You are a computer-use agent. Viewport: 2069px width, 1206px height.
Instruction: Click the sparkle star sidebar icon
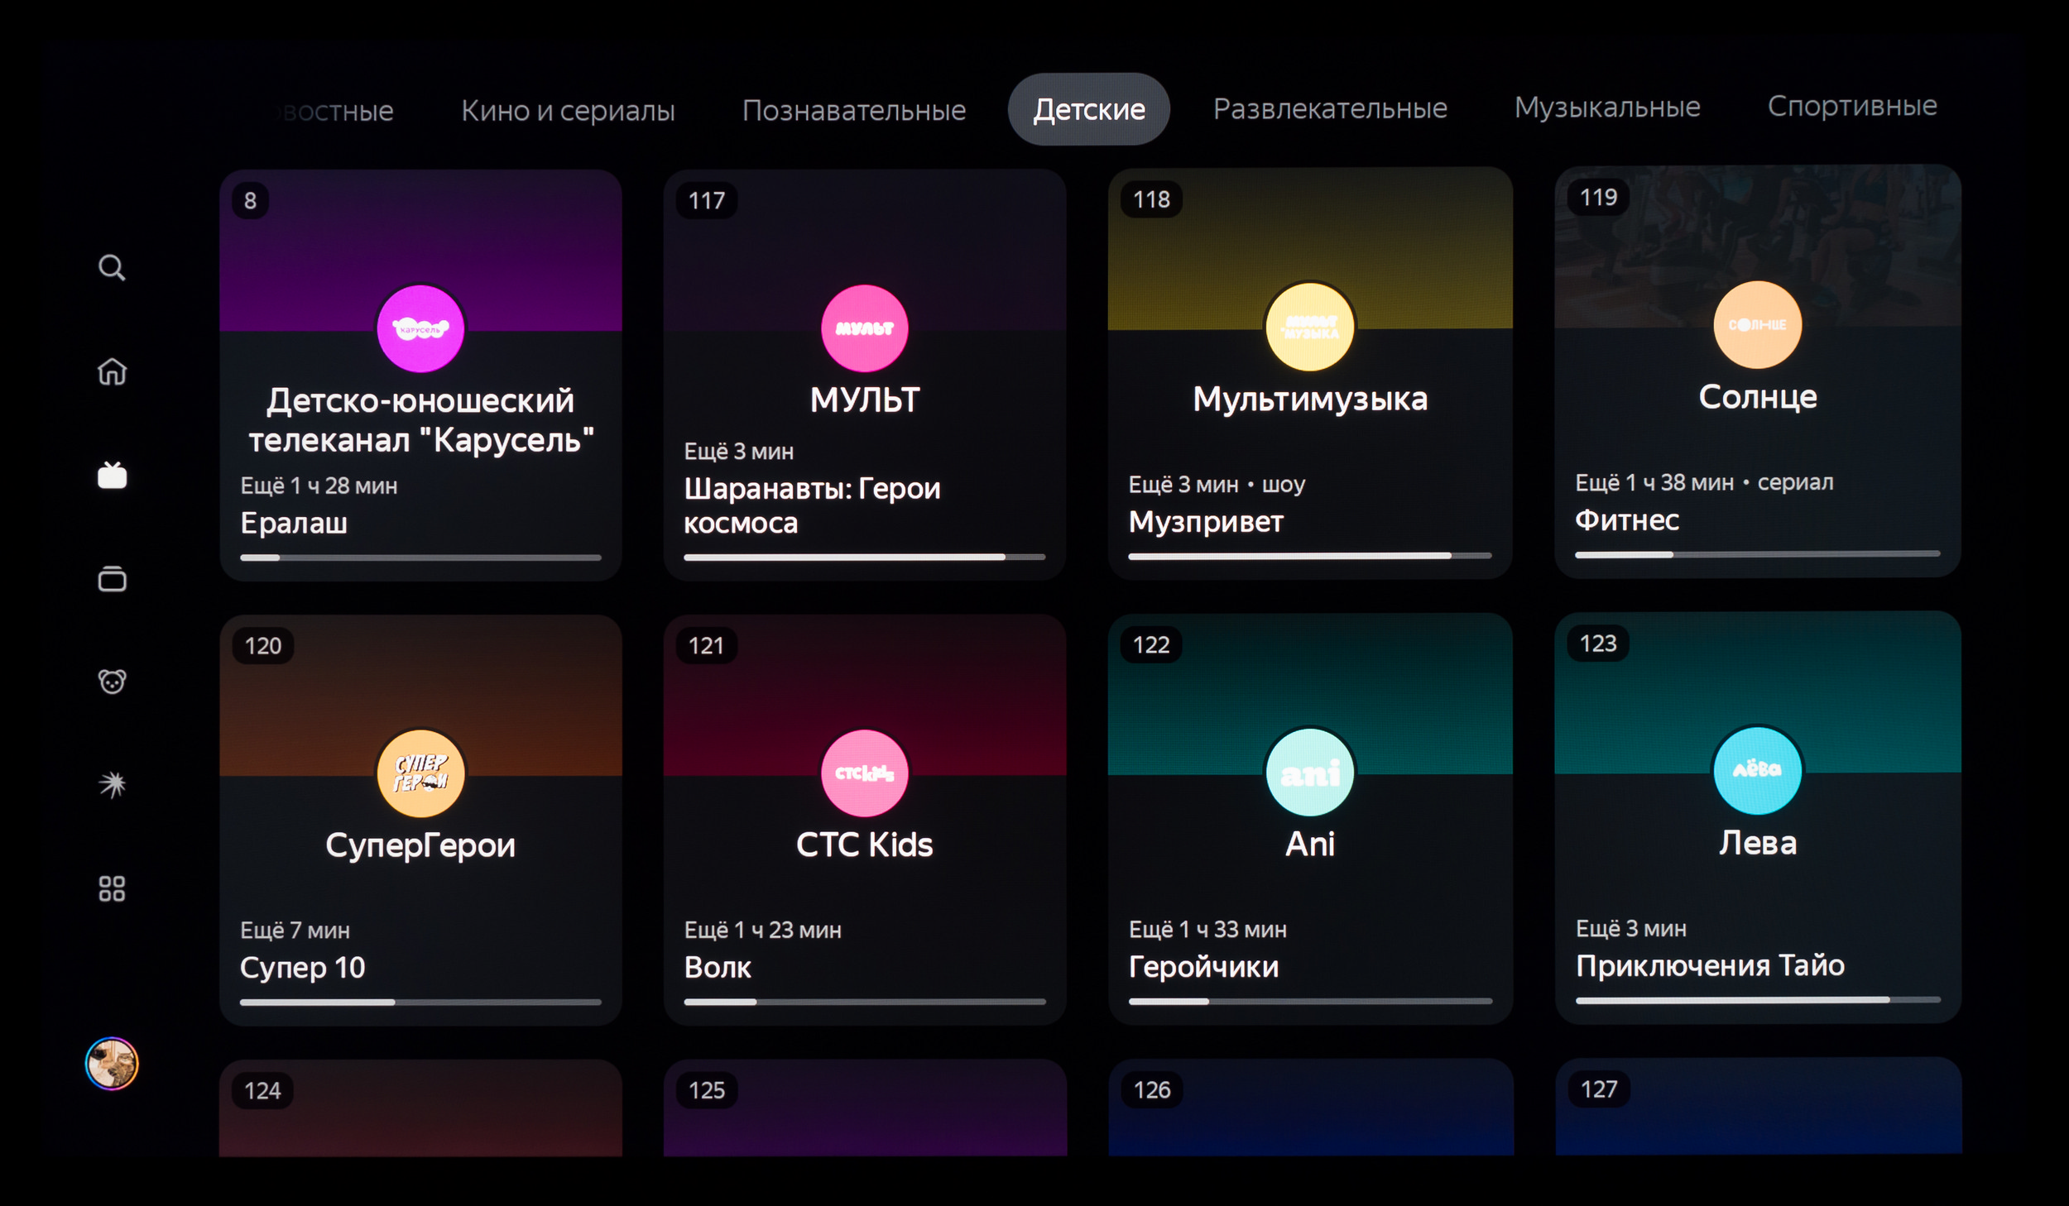pos(112,784)
